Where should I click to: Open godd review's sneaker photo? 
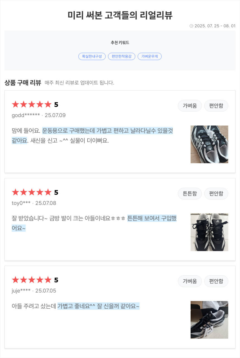click(209, 144)
